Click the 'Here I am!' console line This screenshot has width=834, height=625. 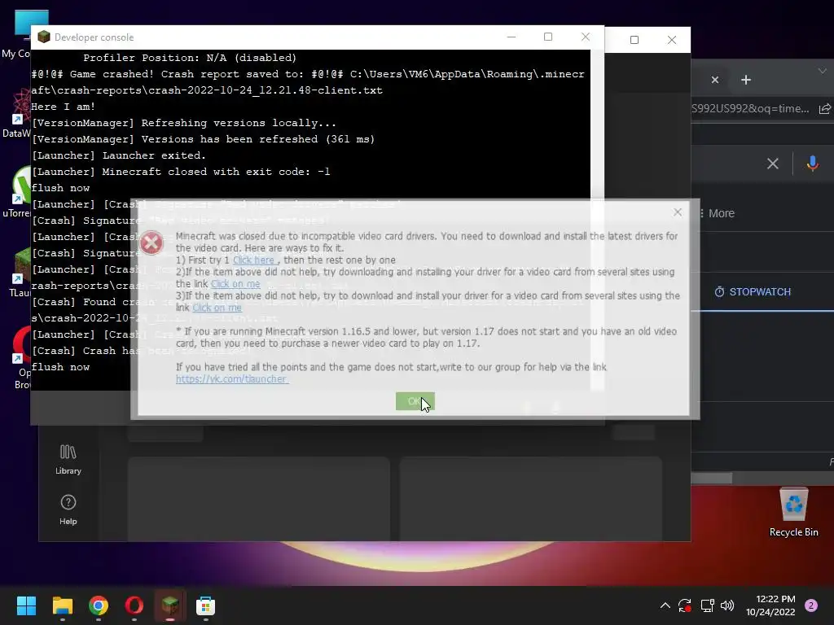pyautogui.click(x=63, y=107)
